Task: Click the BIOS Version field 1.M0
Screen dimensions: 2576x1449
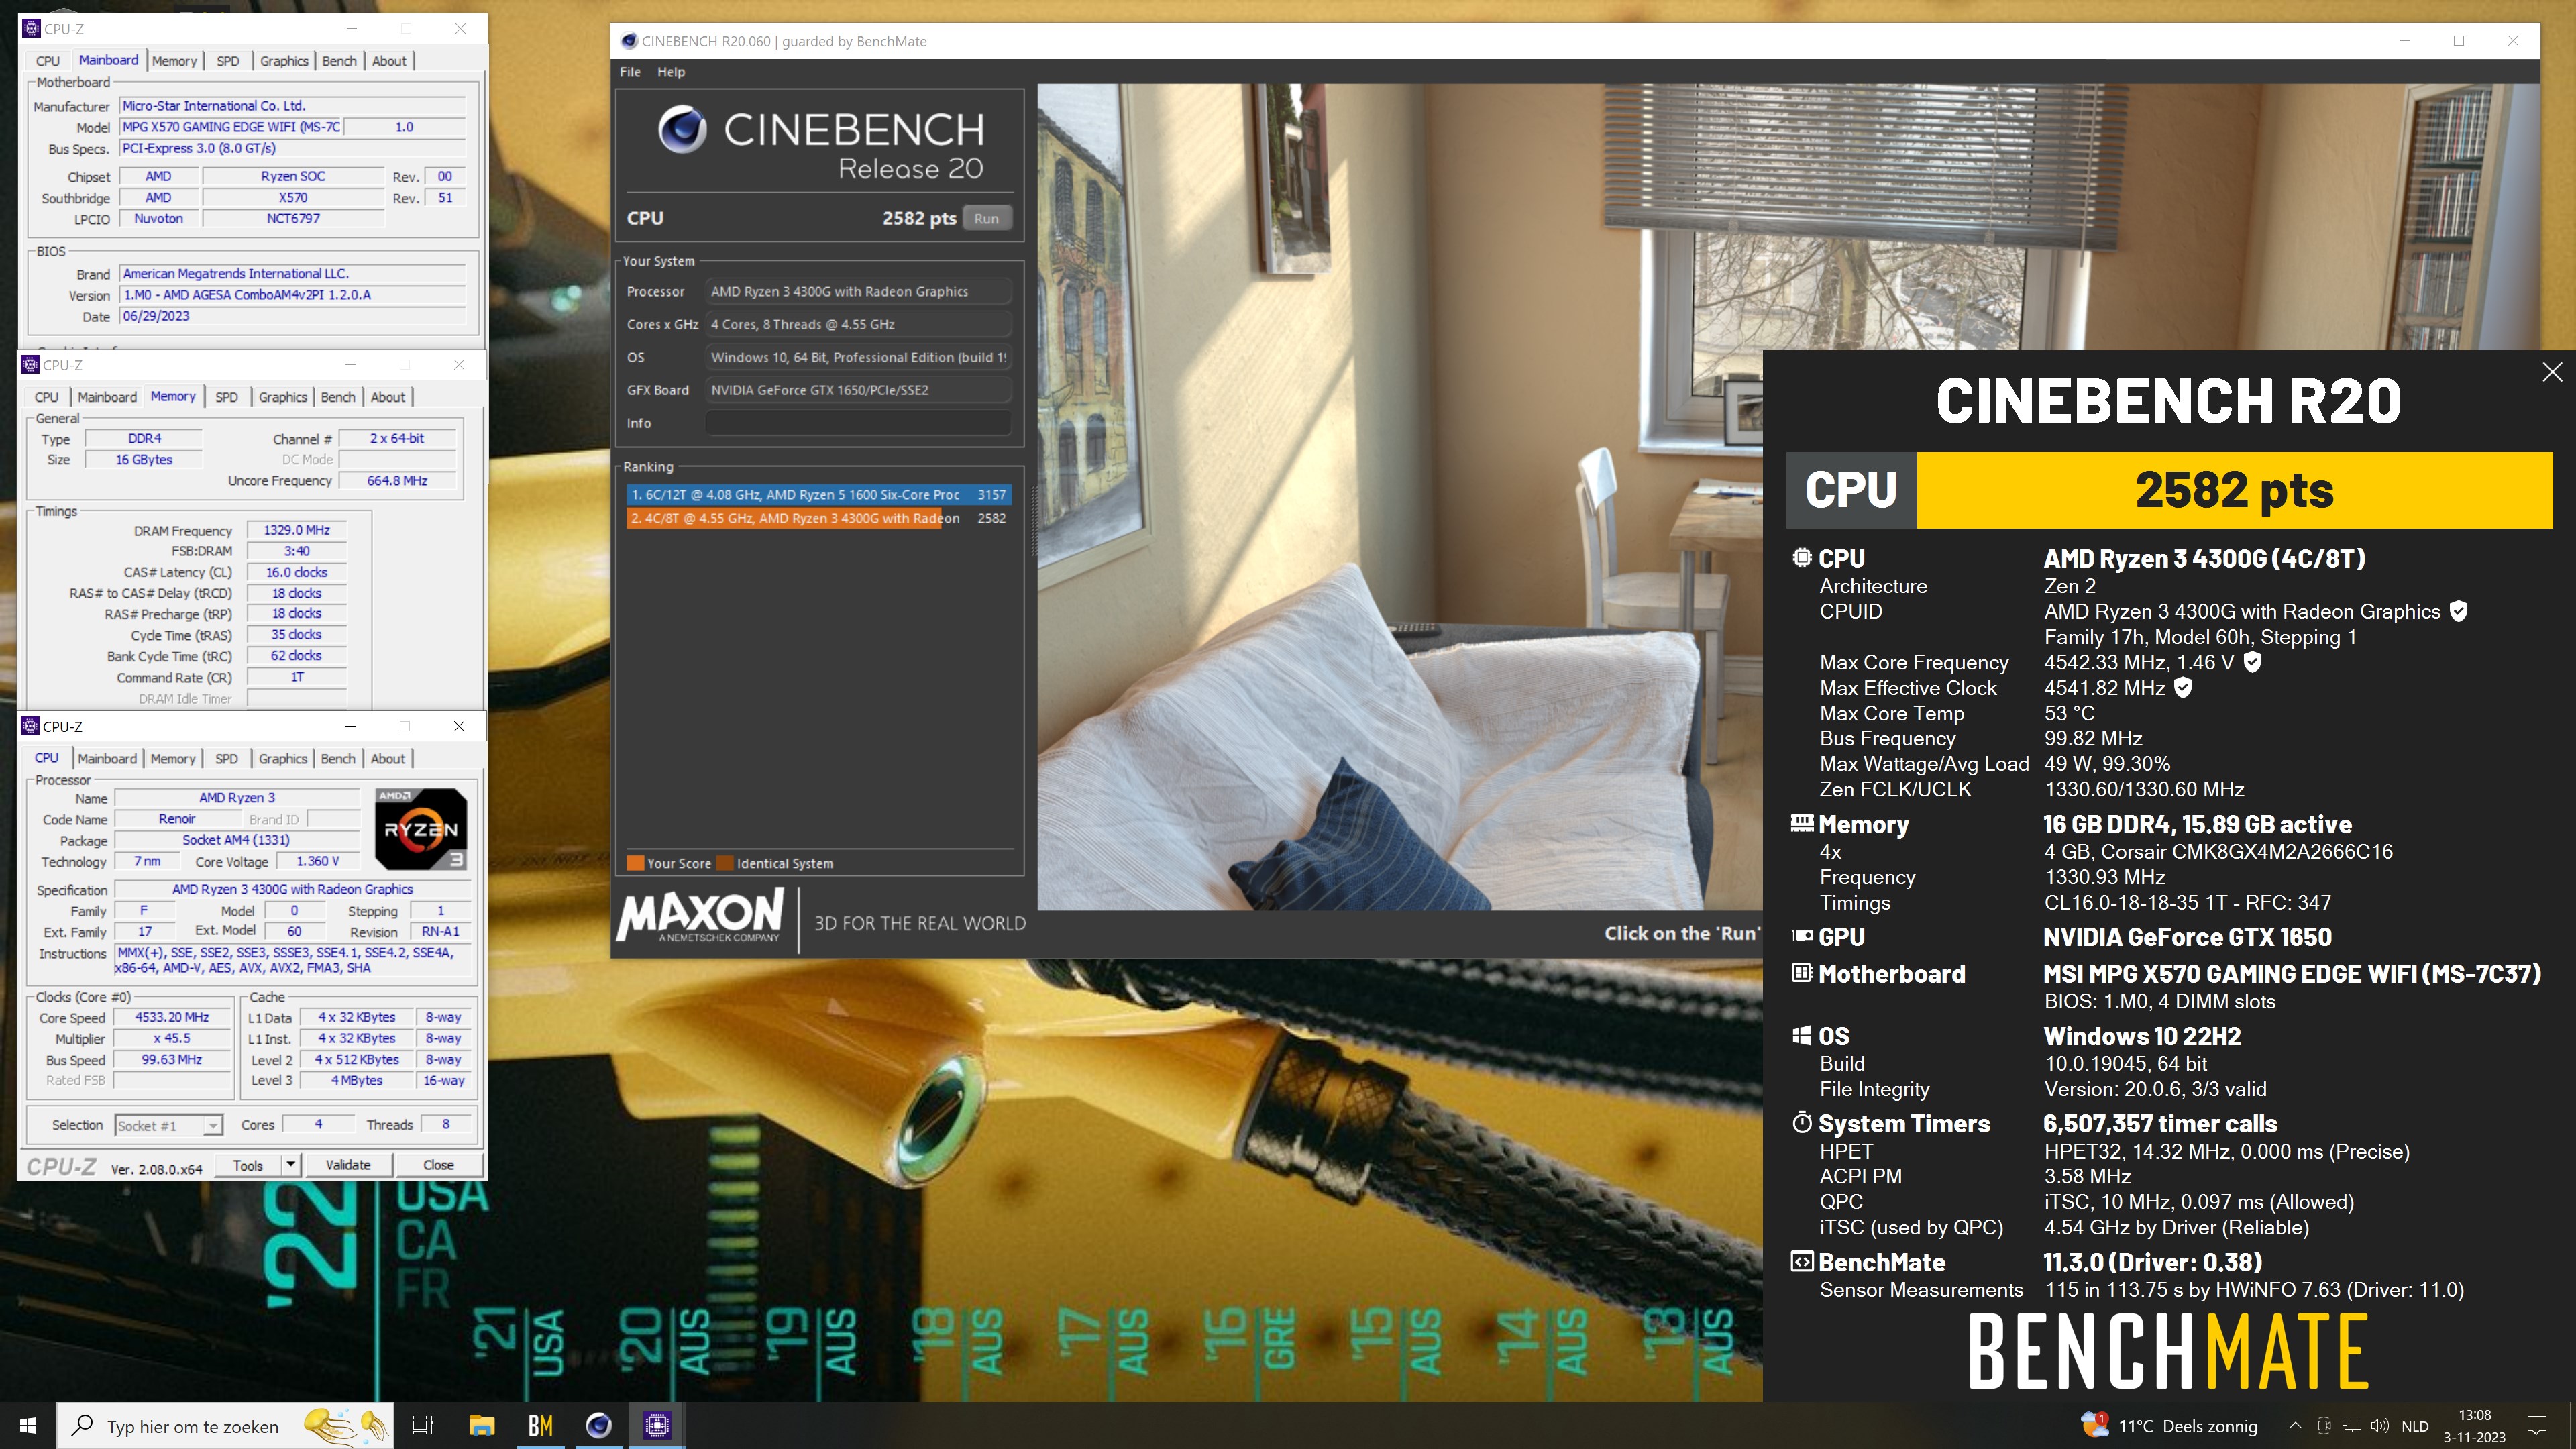Action: (293, 295)
